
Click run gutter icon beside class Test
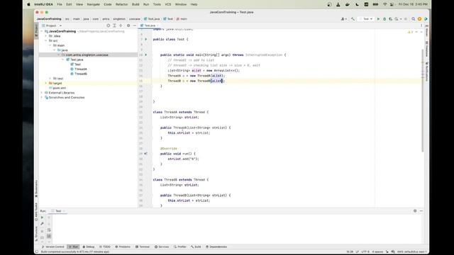146,40
